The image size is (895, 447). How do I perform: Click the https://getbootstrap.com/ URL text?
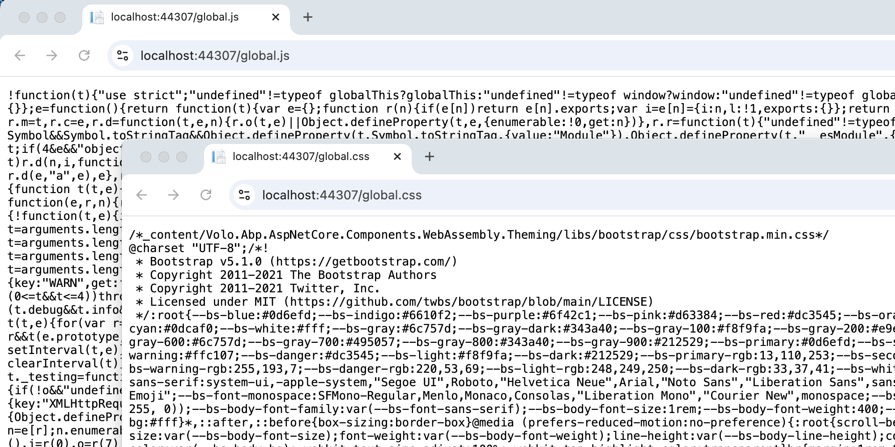point(363,261)
